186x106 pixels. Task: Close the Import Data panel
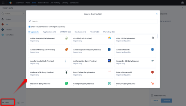[182, 8]
